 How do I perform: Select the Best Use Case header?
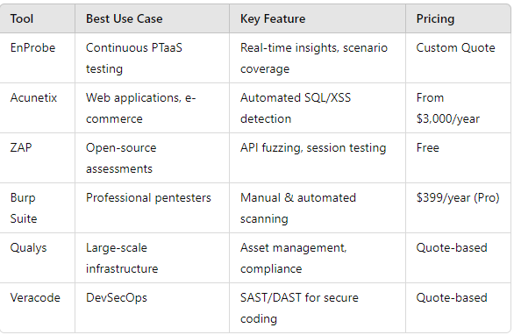coord(124,18)
